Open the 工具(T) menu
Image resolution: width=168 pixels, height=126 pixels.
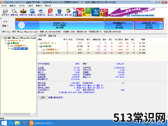pyautogui.click(x=30, y=6)
